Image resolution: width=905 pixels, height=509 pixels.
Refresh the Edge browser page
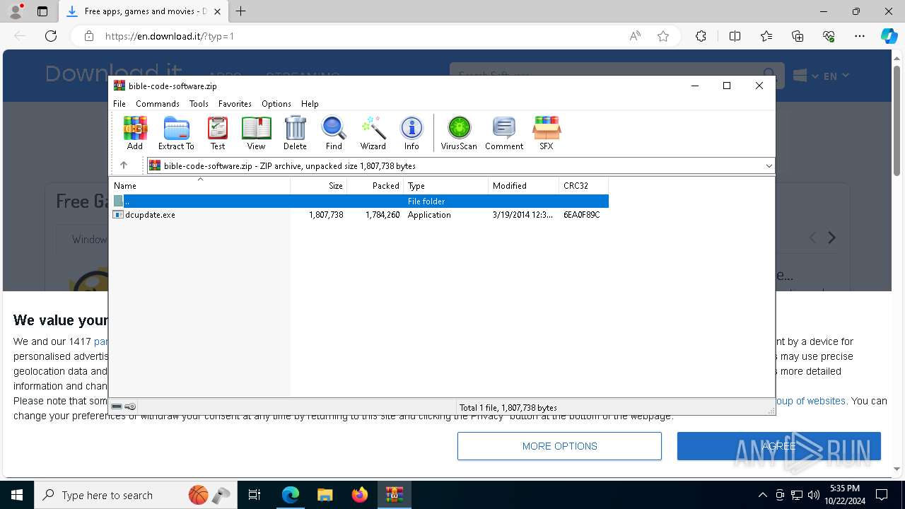pos(51,36)
